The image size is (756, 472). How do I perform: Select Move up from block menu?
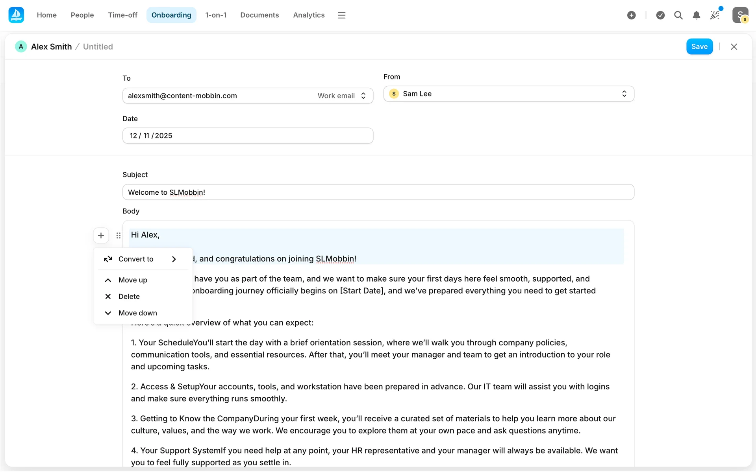click(133, 280)
